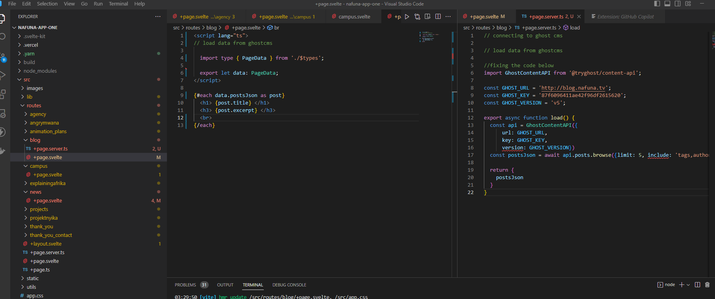Click the blog.nafuna.tv URL link in code
715x299 pixels.
click(x=573, y=88)
